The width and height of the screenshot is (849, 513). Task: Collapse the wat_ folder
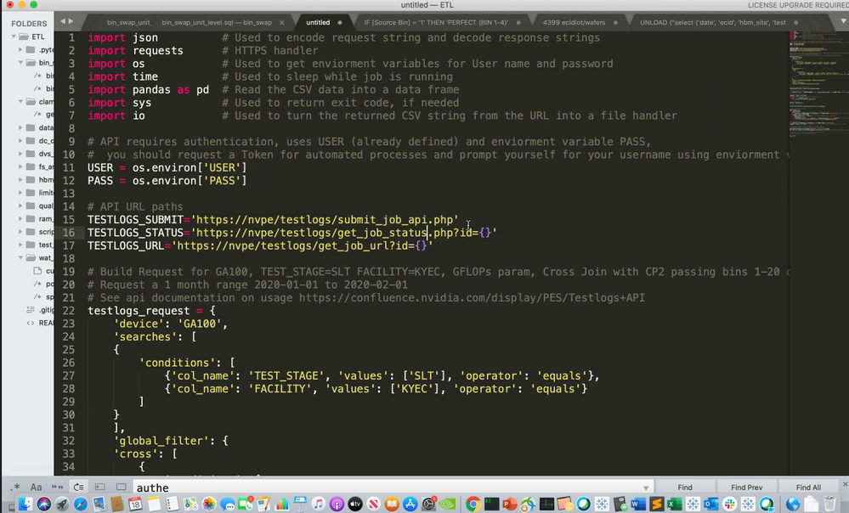click(20, 257)
